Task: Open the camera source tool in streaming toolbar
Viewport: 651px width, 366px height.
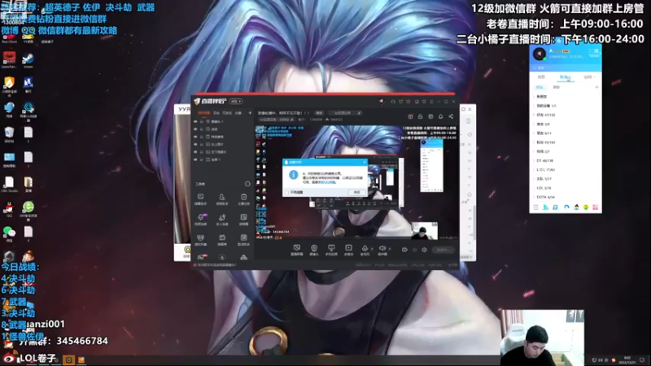Action: (x=314, y=250)
